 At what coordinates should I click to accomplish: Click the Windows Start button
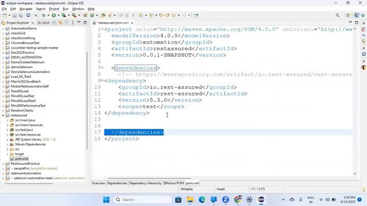[x=106, y=200]
